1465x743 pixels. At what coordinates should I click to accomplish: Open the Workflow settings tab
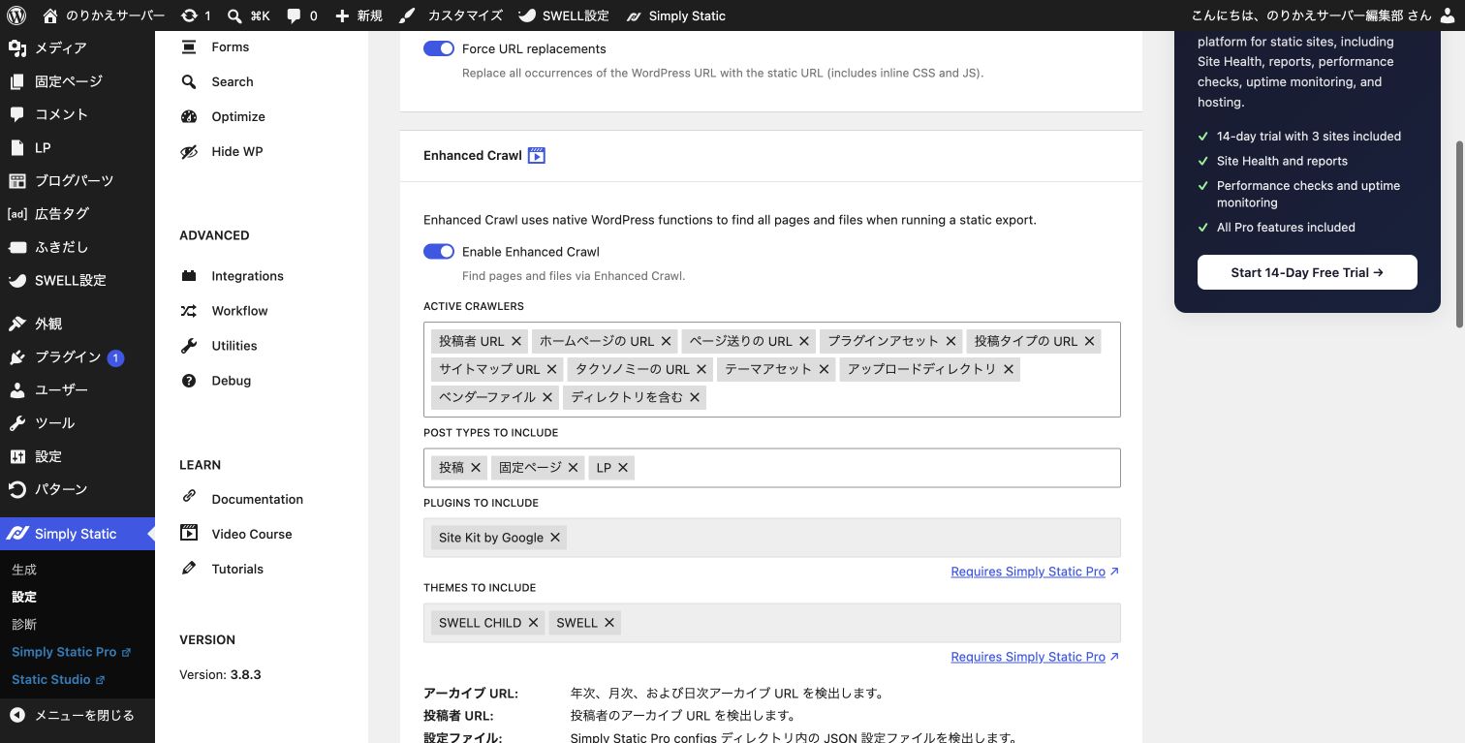[x=239, y=311]
